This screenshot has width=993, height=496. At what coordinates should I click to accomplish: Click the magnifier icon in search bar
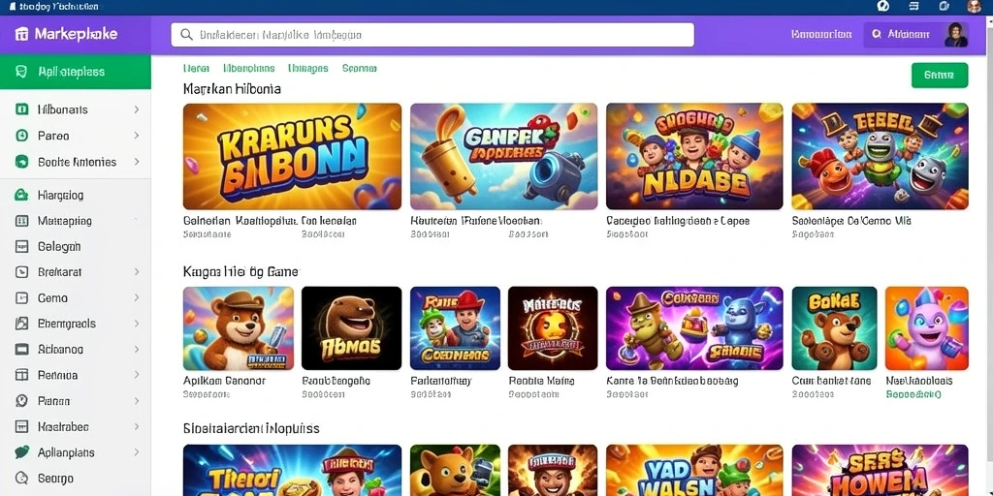click(187, 35)
